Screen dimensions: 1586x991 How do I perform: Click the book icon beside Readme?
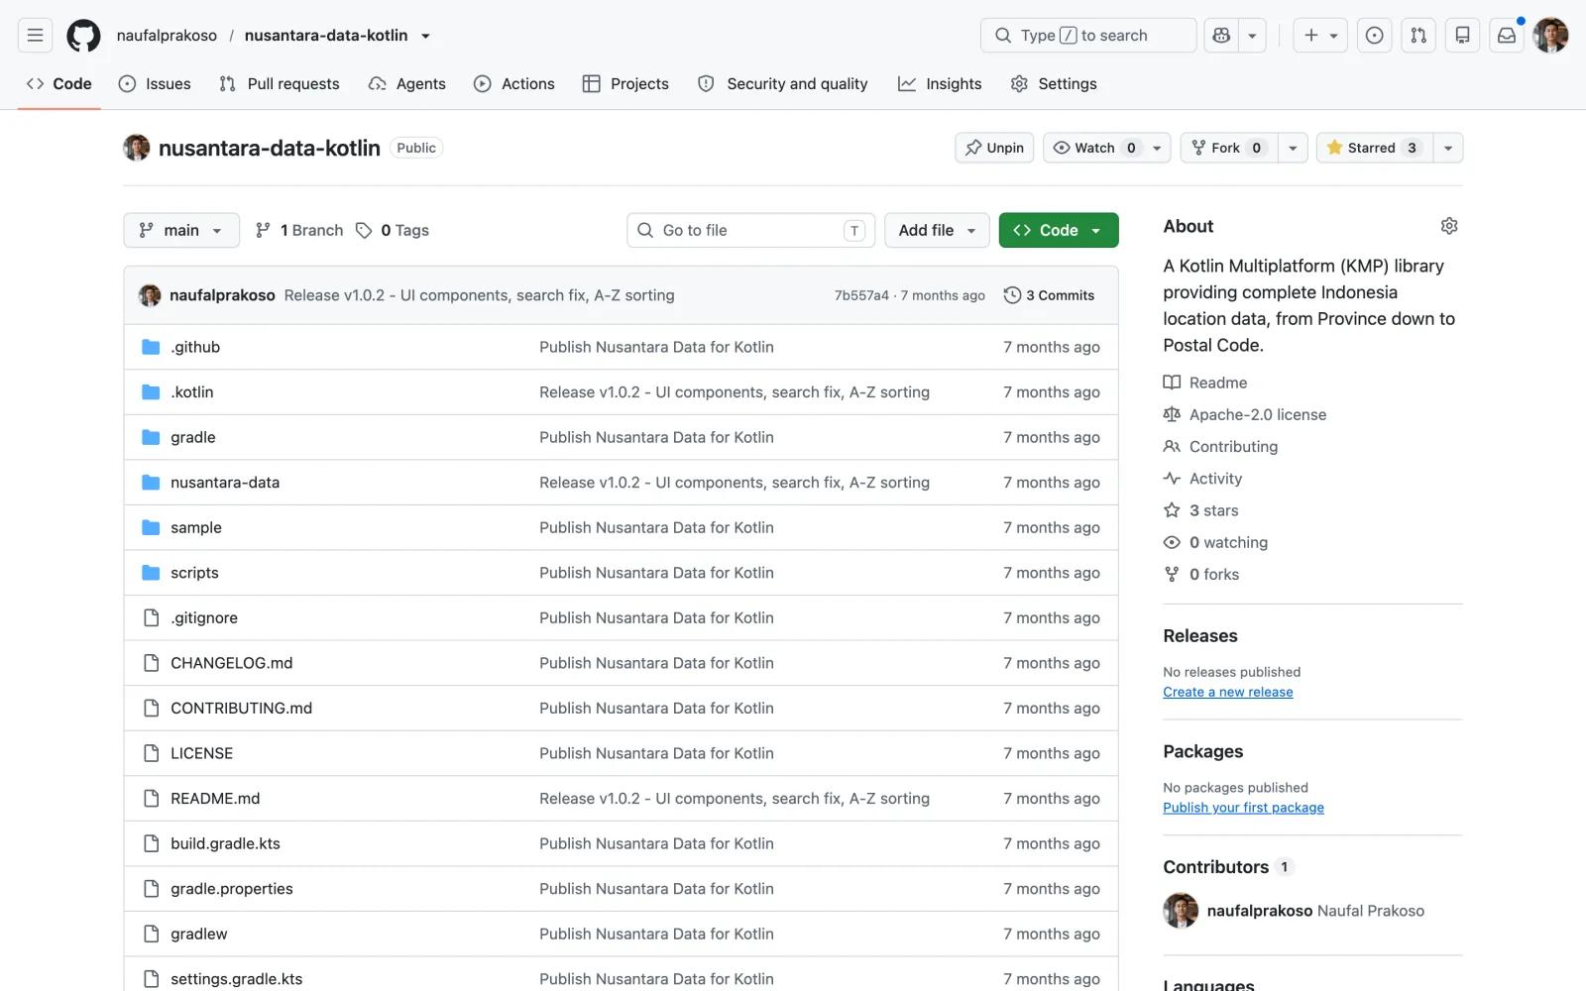click(x=1172, y=383)
